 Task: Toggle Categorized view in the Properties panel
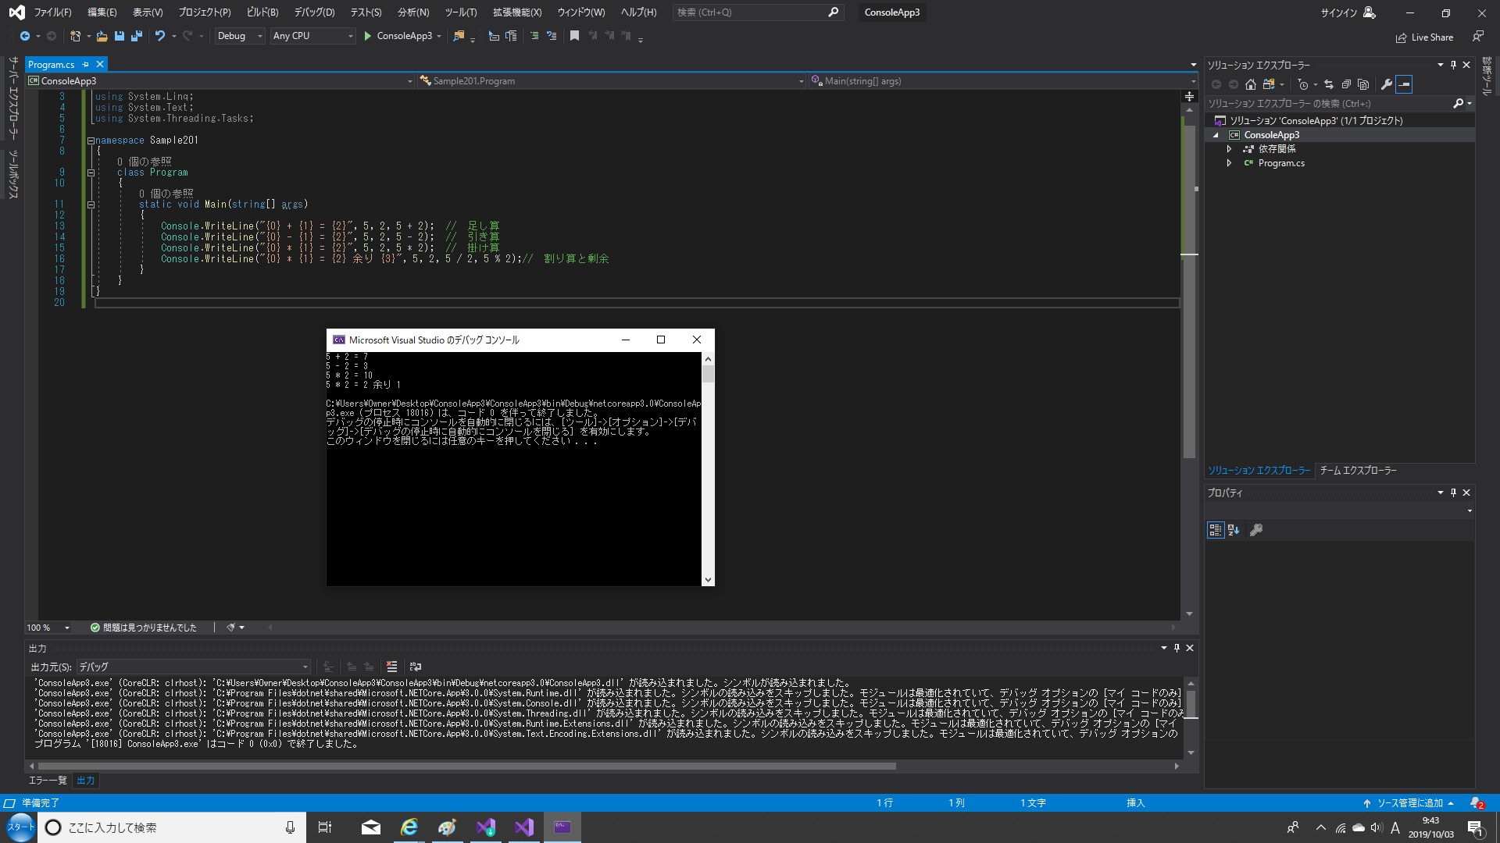[x=1216, y=530]
